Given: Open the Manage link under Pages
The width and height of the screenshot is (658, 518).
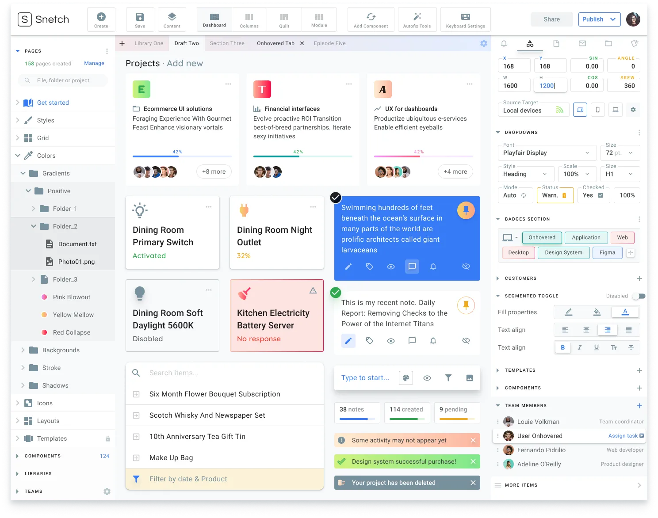Looking at the screenshot, I should 93,63.
